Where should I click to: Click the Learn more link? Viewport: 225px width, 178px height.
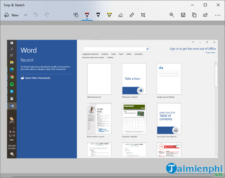click(210, 52)
